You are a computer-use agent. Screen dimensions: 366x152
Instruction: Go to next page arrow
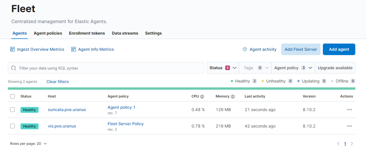point(352,143)
